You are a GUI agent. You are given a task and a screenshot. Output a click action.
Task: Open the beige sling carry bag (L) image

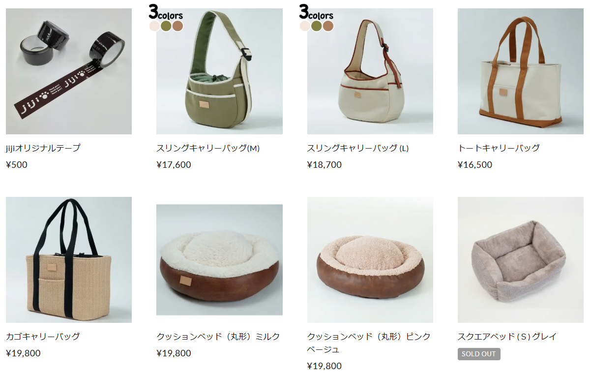point(370,71)
